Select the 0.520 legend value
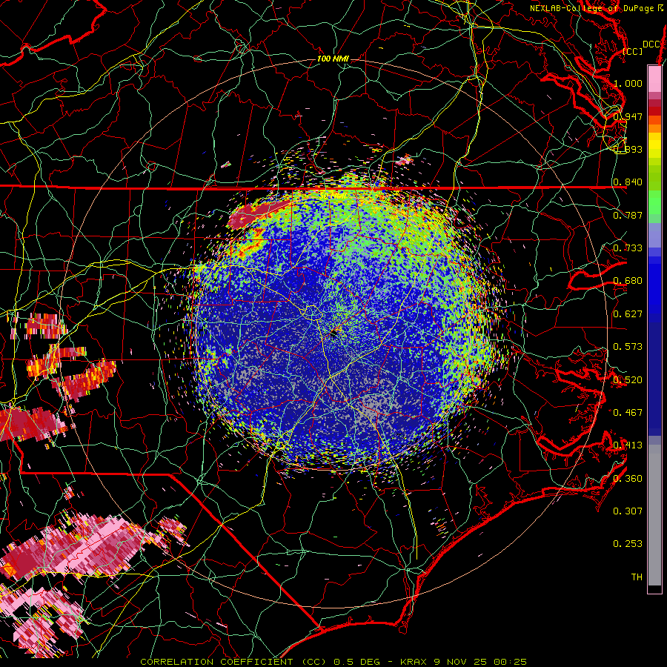Screen dimensions: 667x667 point(628,380)
